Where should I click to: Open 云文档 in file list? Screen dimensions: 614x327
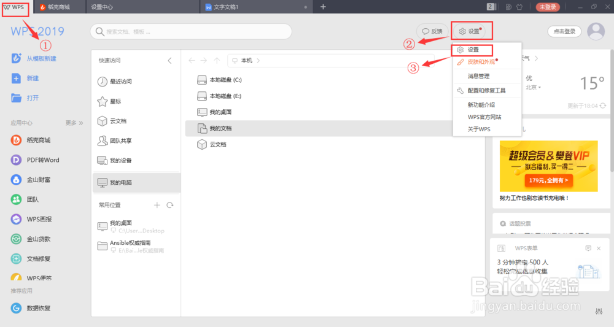(212, 144)
